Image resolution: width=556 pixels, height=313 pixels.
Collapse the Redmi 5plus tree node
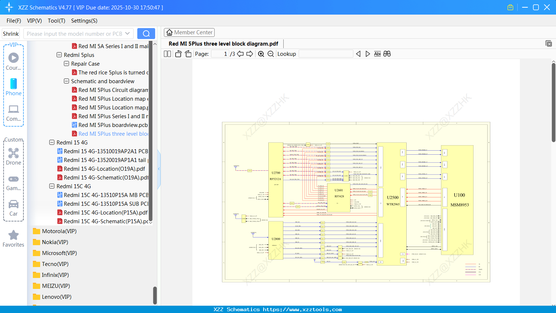[59, 55]
